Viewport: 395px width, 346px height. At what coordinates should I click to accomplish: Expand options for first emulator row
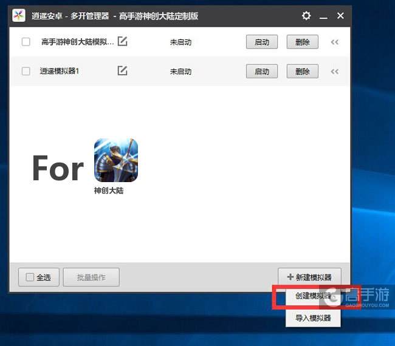click(334, 42)
